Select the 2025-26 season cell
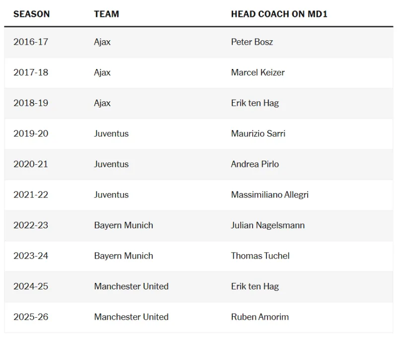397x338 pixels. click(x=31, y=317)
